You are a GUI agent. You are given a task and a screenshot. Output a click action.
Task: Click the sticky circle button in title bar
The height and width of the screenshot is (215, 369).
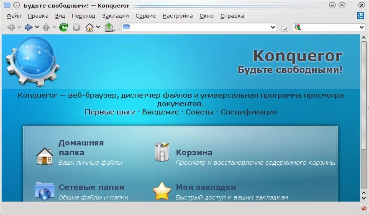pyautogui.click(x=16, y=5)
